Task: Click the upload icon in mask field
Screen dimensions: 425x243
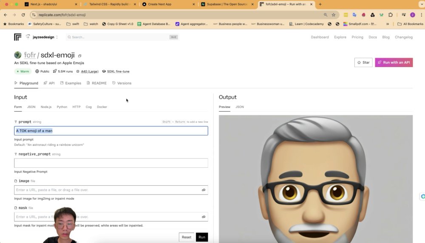Action: [x=204, y=217]
